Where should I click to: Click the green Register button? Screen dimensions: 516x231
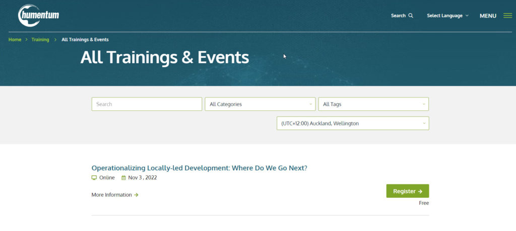pyautogui.click(x=407, y=191)
